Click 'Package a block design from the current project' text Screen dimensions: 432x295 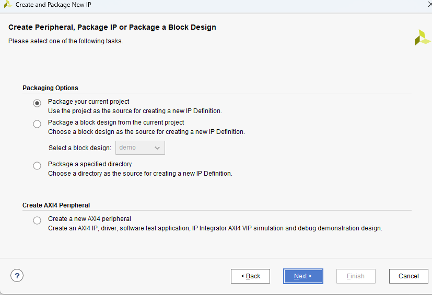tap(116, 122)
